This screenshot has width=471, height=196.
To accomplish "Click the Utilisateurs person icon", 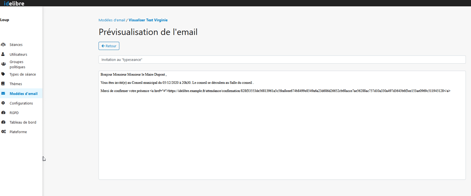I will coord(3,54).
